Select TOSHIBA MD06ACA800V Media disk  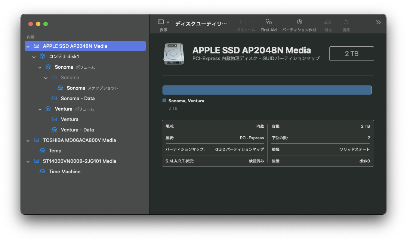coord(85,140)
